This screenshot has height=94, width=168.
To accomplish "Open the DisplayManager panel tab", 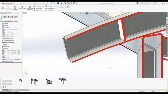I will (x=16, y=17).
